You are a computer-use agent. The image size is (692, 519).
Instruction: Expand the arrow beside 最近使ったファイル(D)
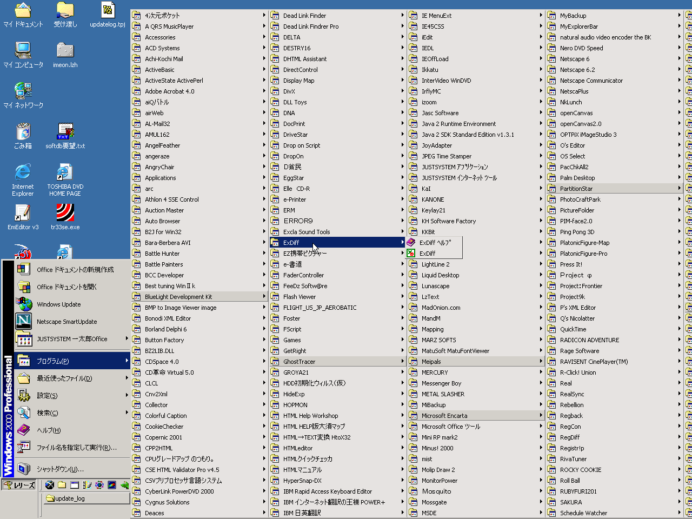click(x=127, y=378)
